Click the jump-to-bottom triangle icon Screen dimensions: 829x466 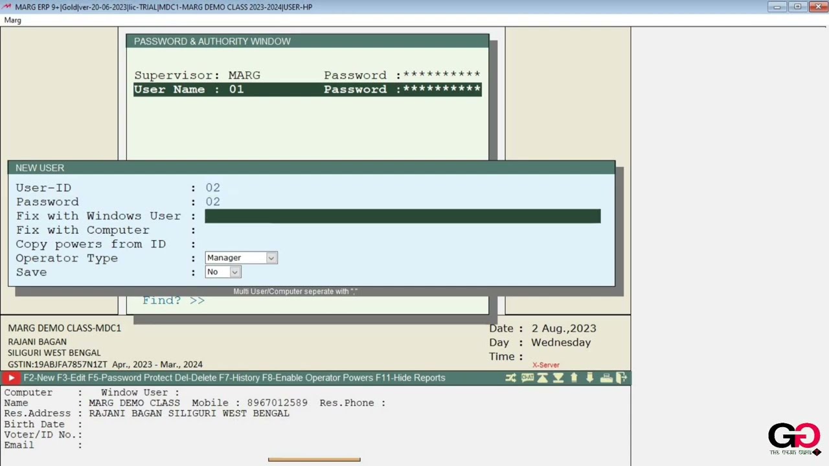558,378
